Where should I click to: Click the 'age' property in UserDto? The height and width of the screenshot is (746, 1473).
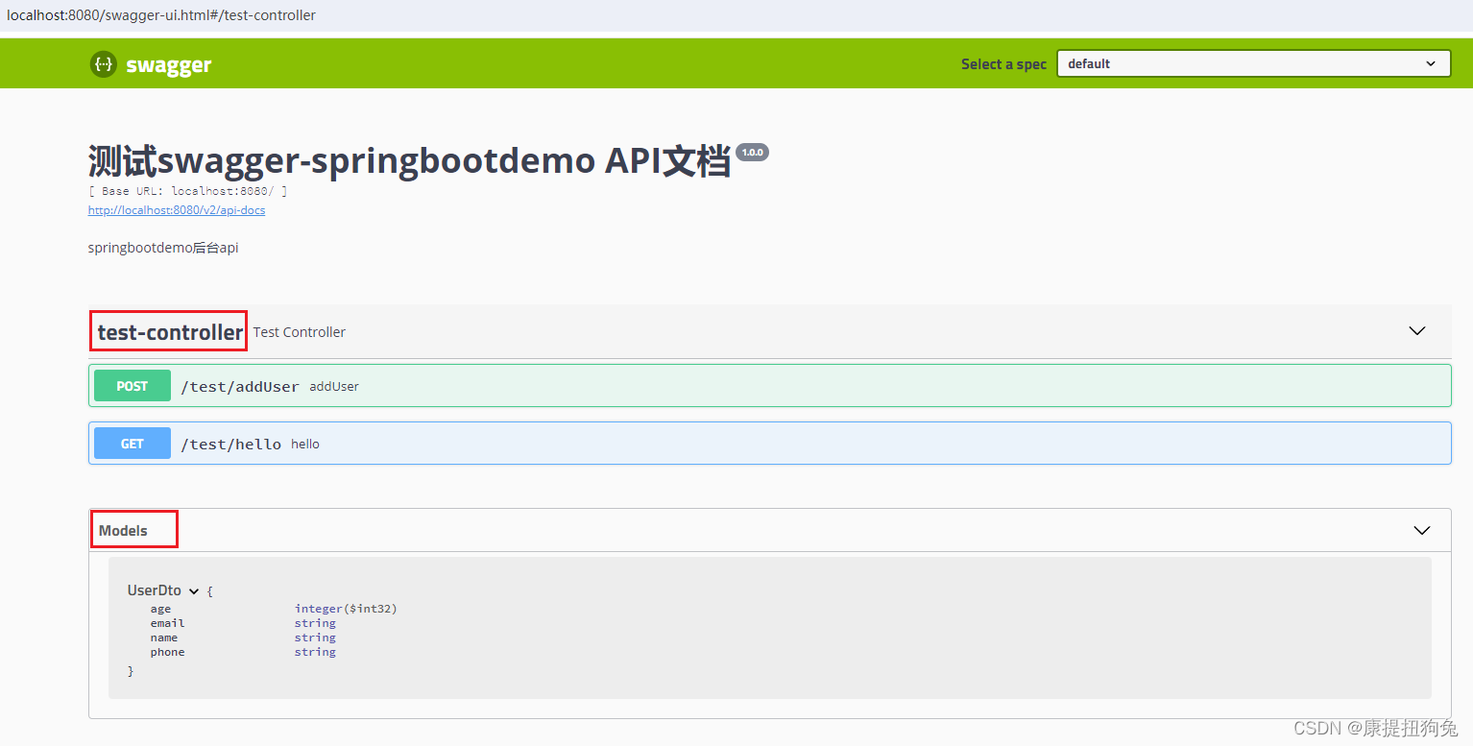tap(160, 609)
